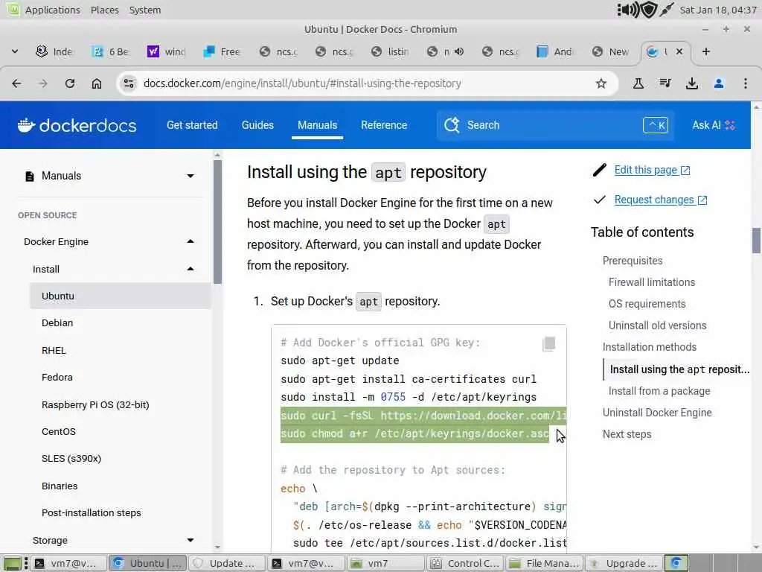Open the tab search dropdown arrow

tap(15, 51)
